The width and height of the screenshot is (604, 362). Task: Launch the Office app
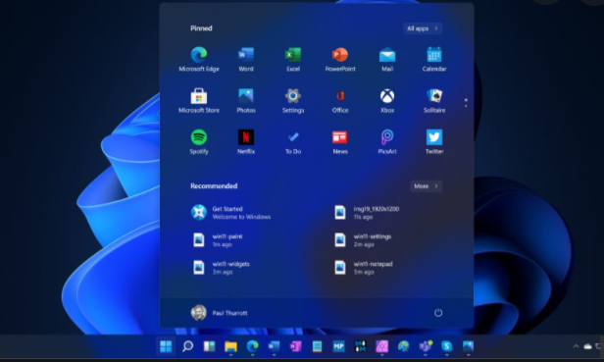coord(340,101)
